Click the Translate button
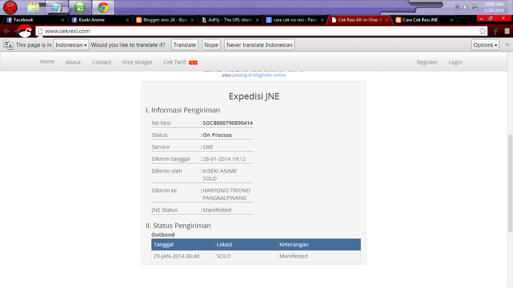513x288 pixels. pos(185,45)
